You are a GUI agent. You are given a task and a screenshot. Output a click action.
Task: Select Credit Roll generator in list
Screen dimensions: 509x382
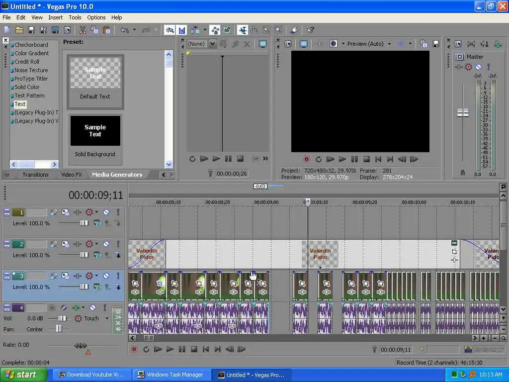tap(27, 62)
